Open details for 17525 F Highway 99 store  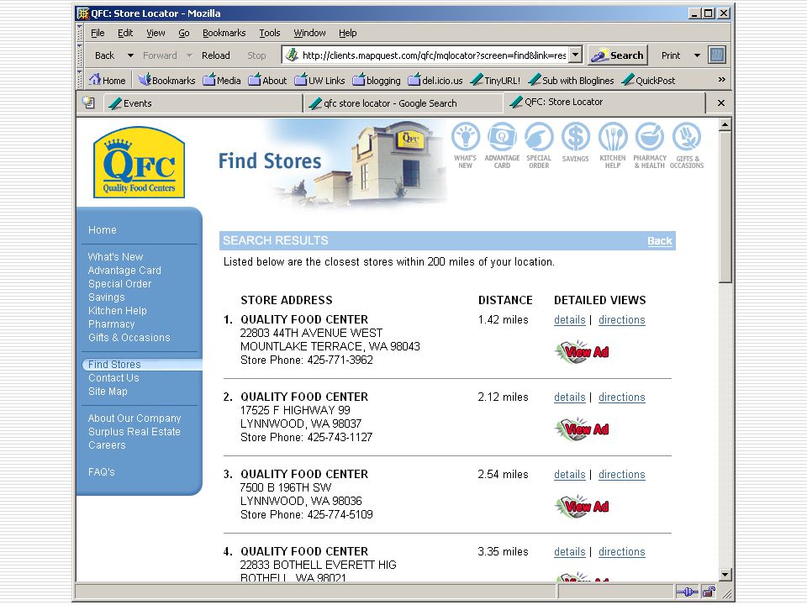569,397
